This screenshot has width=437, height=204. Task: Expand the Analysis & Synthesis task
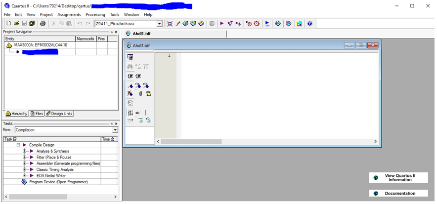[25, 151]
